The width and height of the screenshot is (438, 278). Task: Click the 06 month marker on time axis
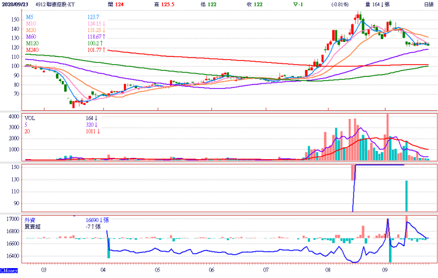pyautogui.click(x=211, y=271)
